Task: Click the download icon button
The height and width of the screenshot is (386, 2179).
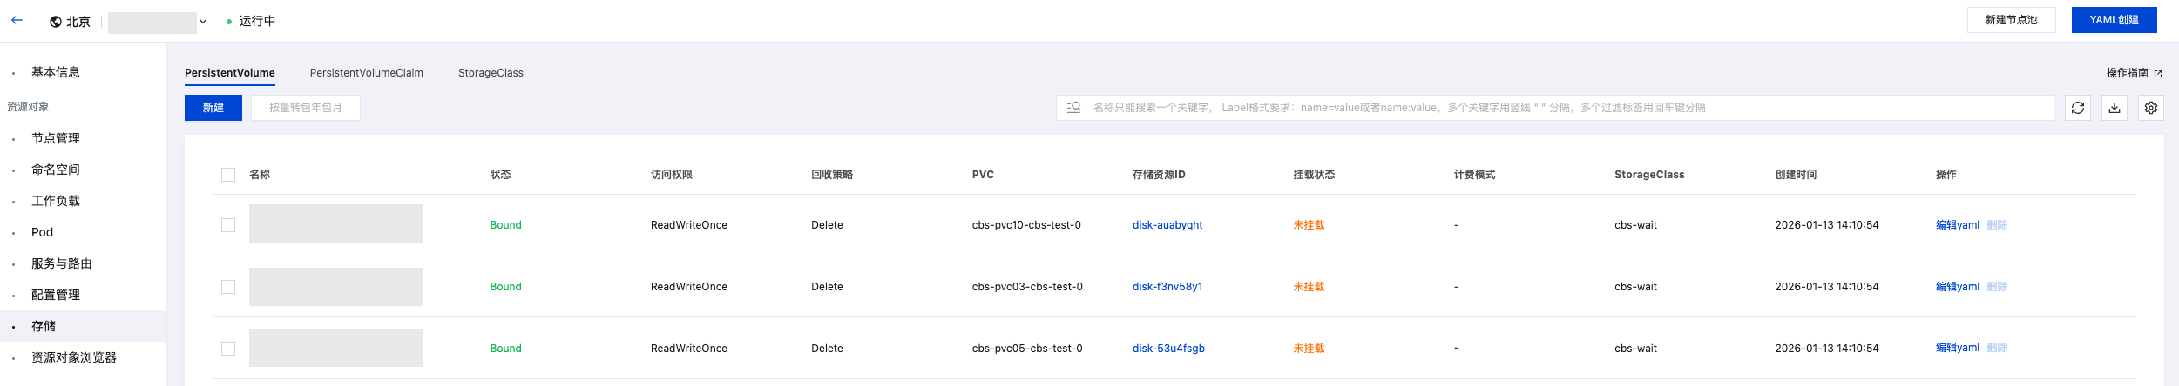Action: pyautogui.click(x=2114, y=108)
